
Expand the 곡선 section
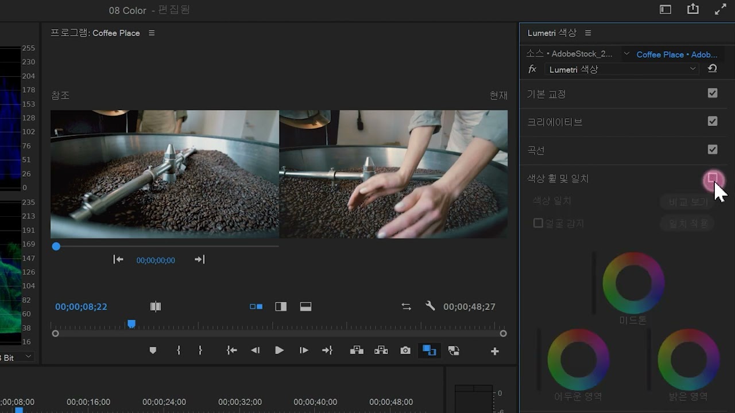pyautogui.click(x=536, y=150)
